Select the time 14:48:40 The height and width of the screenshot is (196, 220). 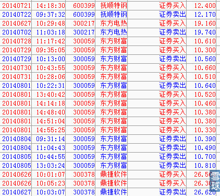pyautogui.click(x=51, y=112)
